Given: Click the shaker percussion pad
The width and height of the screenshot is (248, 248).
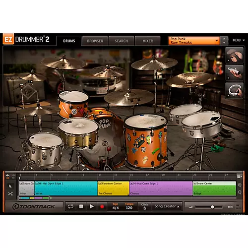Looking at the screenshot, I should pos(234,73).
